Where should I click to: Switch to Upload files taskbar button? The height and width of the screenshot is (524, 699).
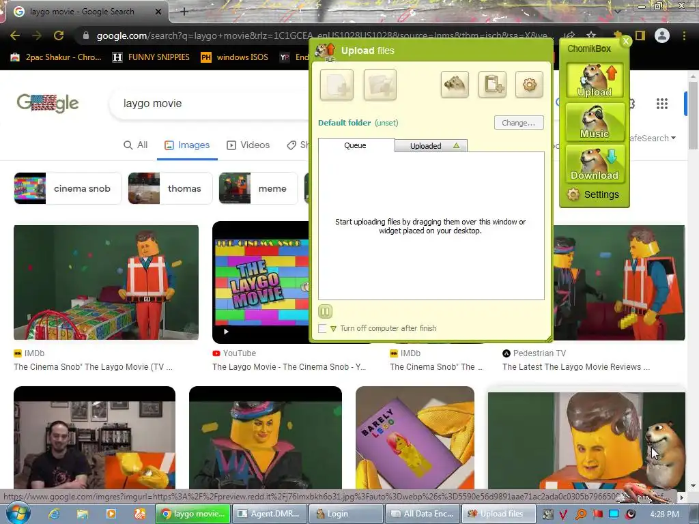coord(499,514)
